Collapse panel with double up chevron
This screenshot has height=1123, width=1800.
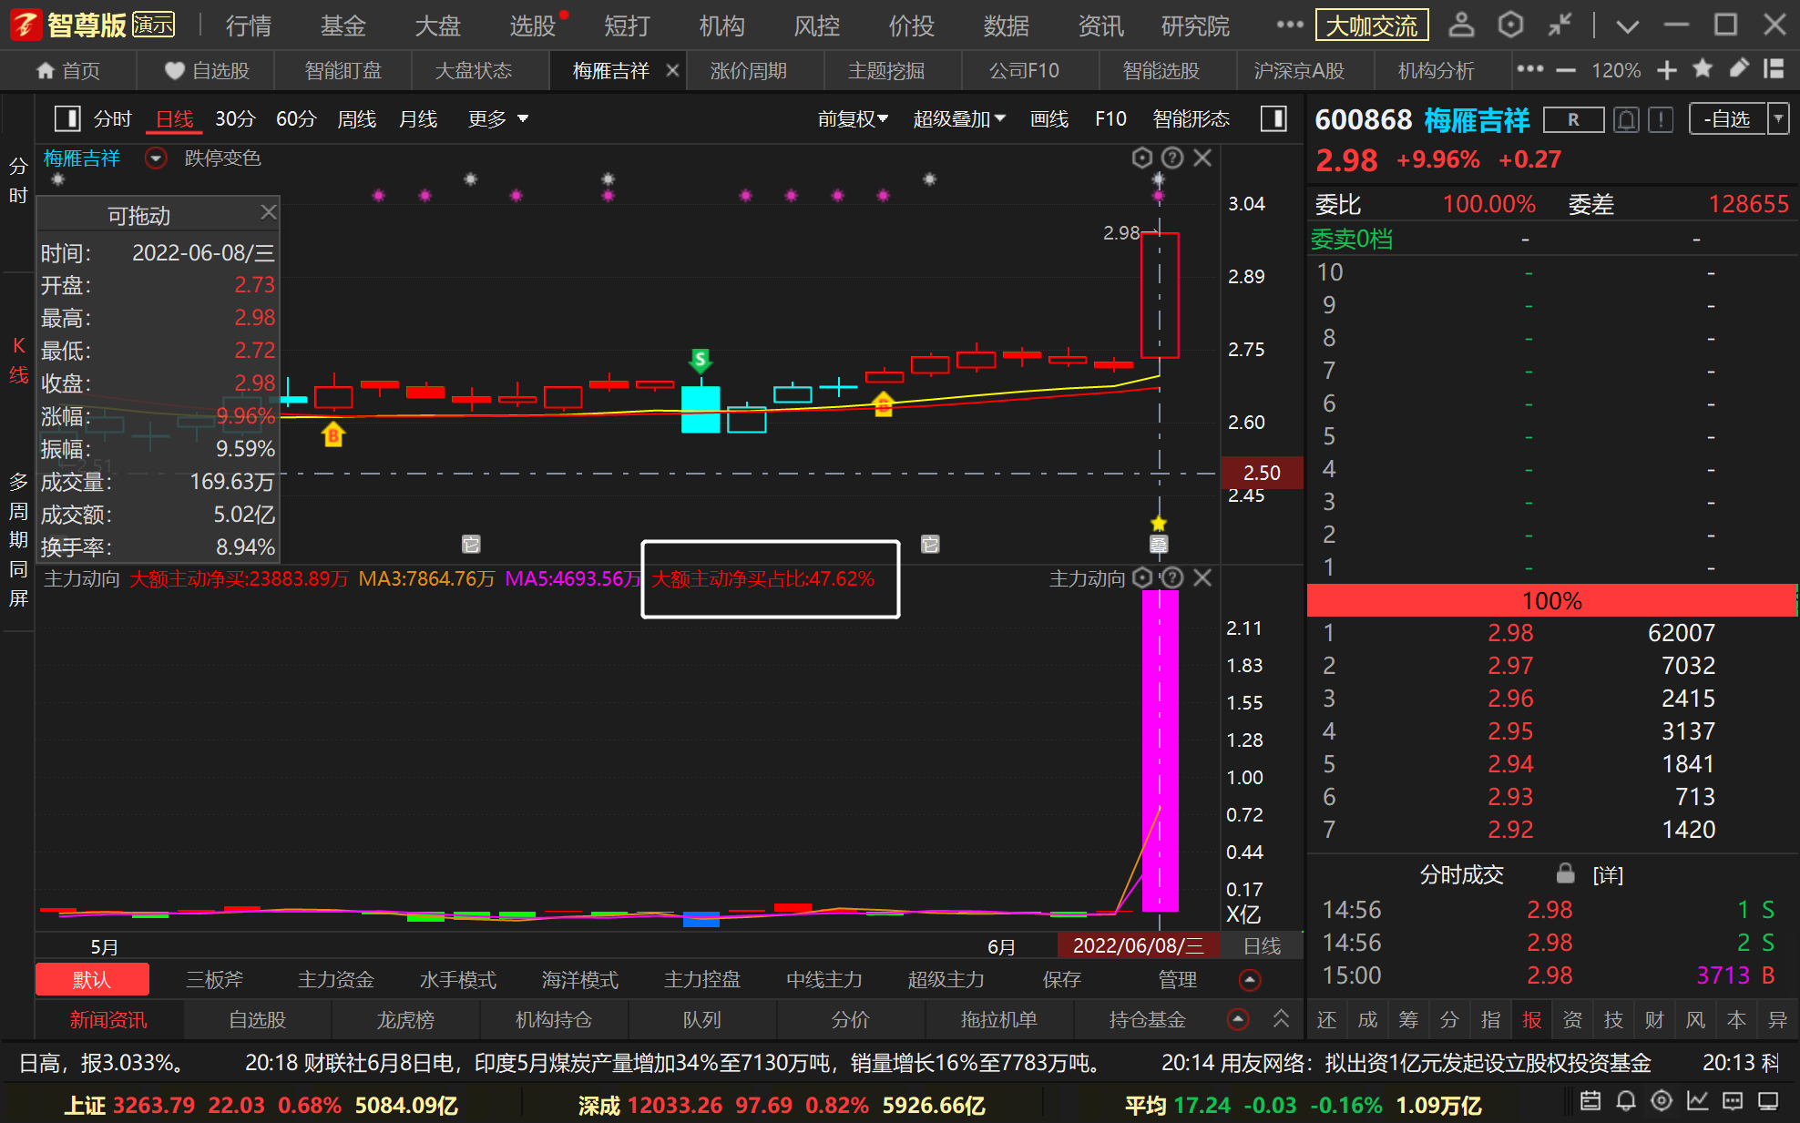click(1281, 1018)
